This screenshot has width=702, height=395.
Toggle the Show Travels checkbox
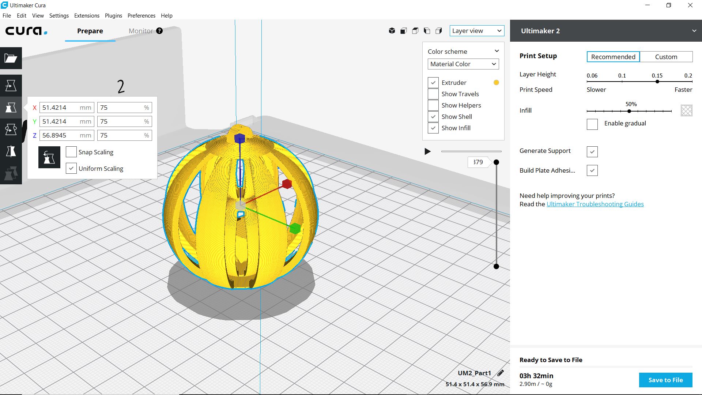(x=433, y=94)
